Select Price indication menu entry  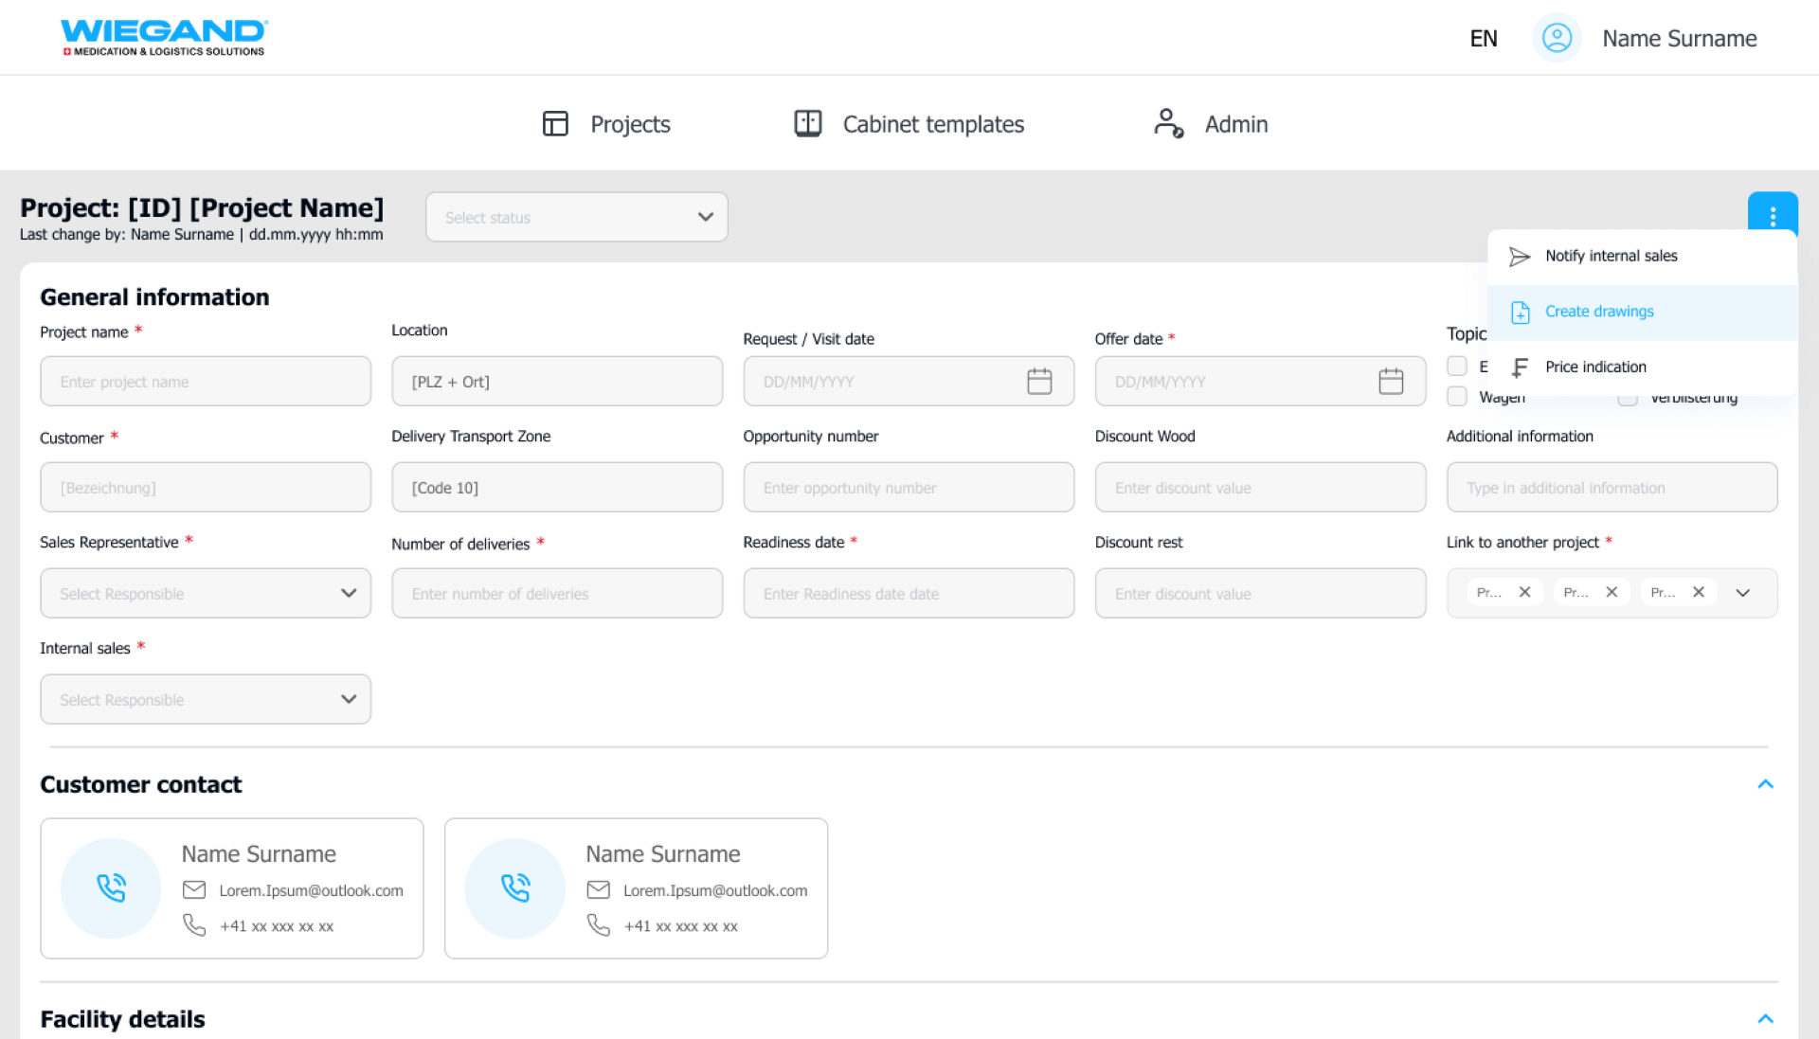(x=1595, y=367)
